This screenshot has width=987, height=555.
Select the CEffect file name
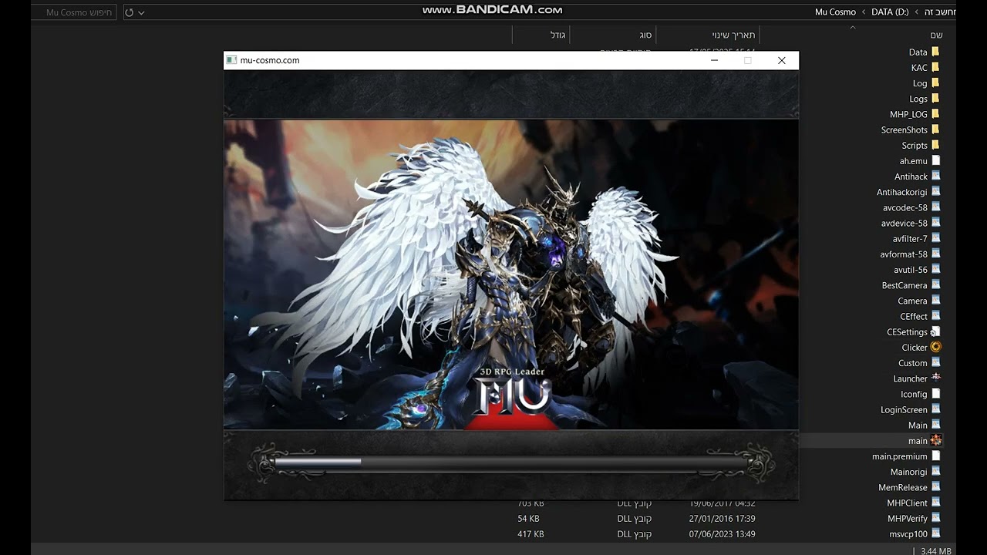(914, 316)
